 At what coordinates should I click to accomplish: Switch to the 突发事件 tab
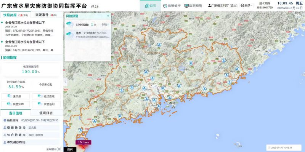point(46,15)
